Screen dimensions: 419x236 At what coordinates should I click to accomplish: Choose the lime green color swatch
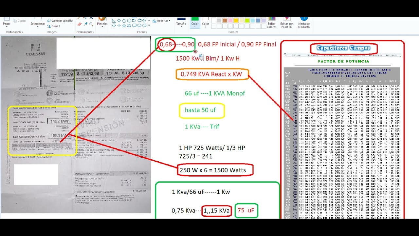point(247,21)
